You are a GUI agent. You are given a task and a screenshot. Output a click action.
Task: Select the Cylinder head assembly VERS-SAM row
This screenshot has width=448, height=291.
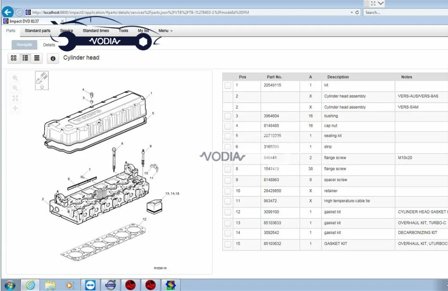coord(335,107)
